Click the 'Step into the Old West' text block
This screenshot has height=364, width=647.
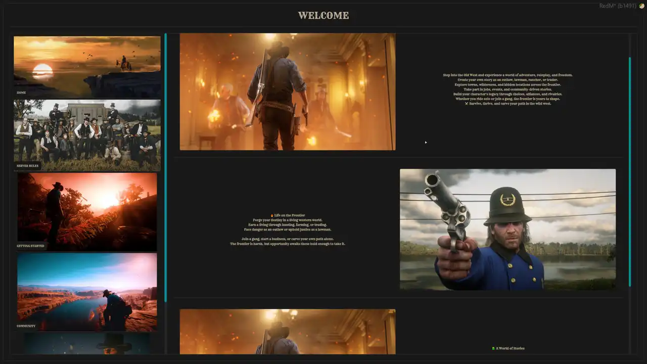click(x=507, y=89)
